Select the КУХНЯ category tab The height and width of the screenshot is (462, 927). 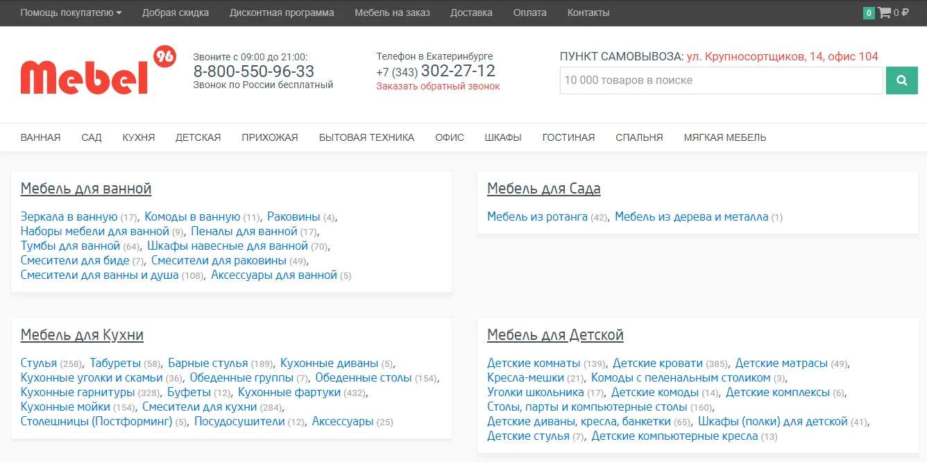138,137
